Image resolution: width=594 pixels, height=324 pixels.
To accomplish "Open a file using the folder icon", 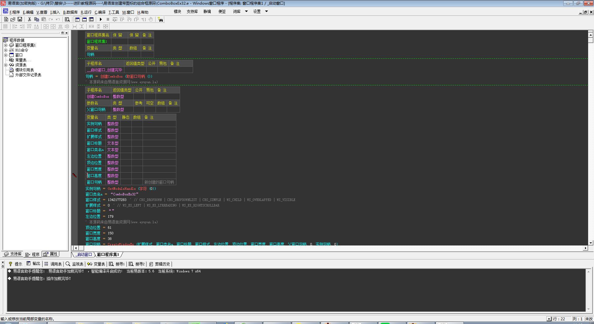I will coord(13,19).
